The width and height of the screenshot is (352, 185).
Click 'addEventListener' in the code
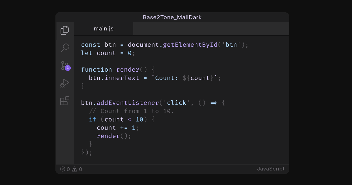coord(128,103)
